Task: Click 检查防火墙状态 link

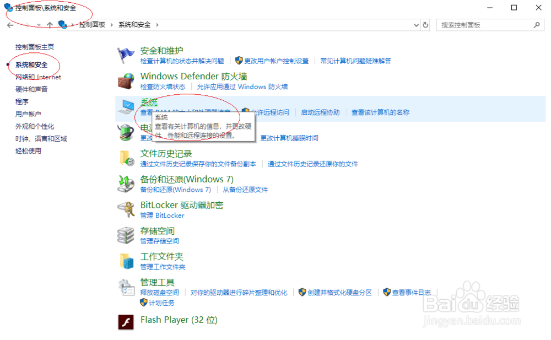Action: (163, 87)
